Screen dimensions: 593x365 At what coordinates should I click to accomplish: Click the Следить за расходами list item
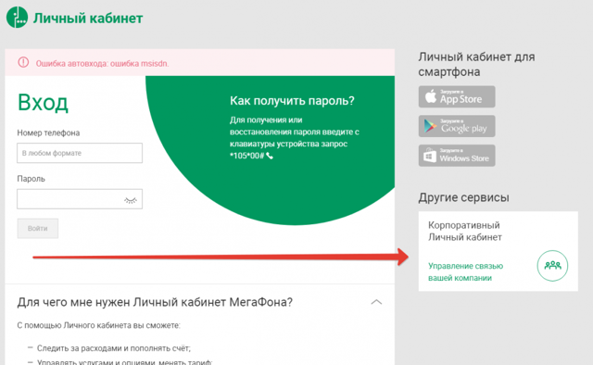coord(114,348)
